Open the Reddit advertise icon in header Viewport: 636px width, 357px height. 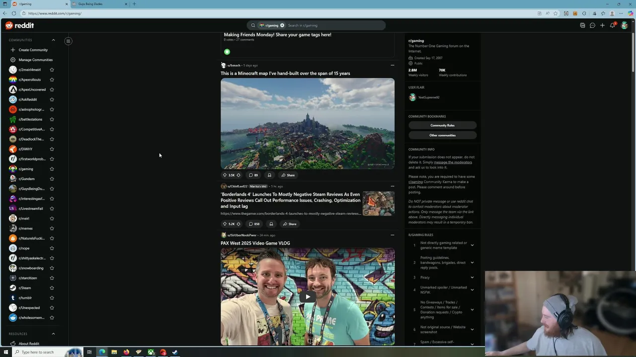pyautogui.click(x=583, y=25)
